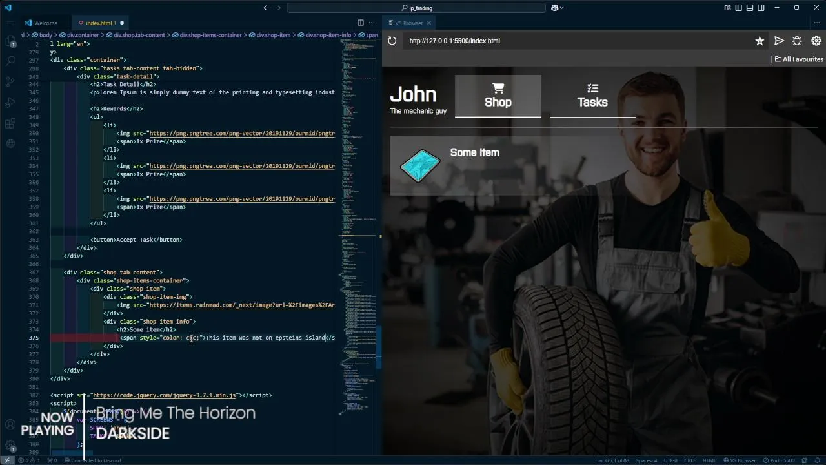Click the lp_trading command center search box

coord(417,8)
